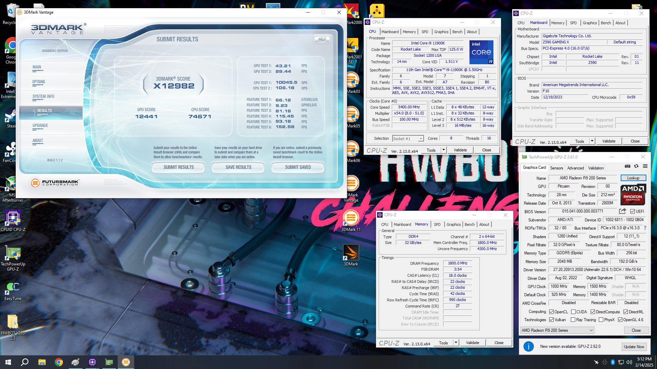Click the AMD Radeon Graphics logo in GPU-Z

[633, 194]
